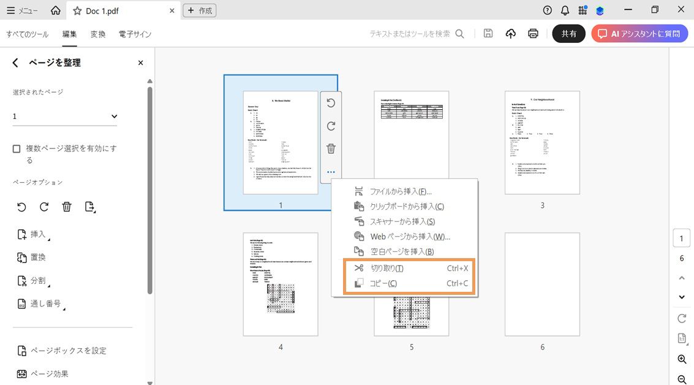The height and width of the screenshot is (385, 694).
Task: Delete selected page using trash icon
Action: click(66, 207)
